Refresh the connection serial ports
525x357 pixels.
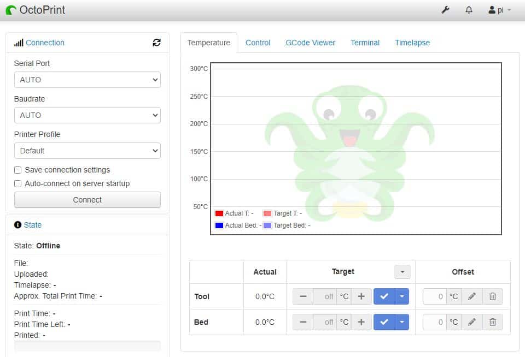[156, 43]
